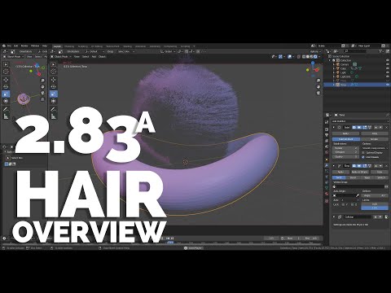Toggle camera view icon in main viewport
Image resolution: width=391 pixels, height=293 pixels.
(x=319, y=93)
